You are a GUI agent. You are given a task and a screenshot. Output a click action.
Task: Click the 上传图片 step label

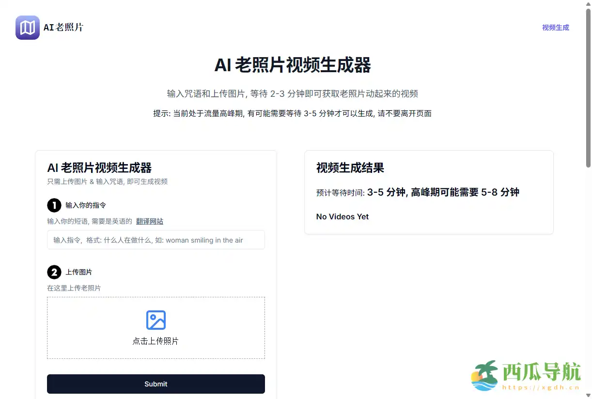(x=78, y=272)
